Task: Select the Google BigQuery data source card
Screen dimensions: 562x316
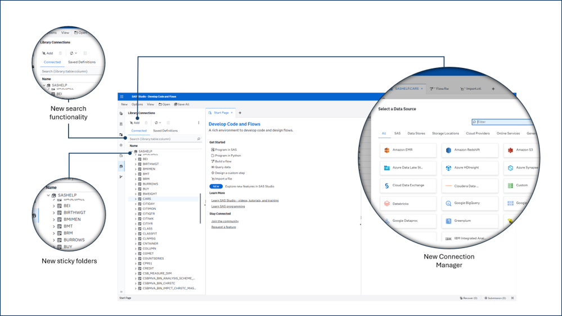Action: coord(470,203)
